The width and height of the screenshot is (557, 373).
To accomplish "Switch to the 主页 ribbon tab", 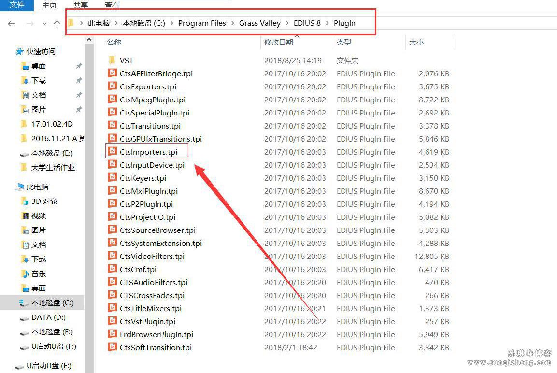I will [x=49, y=5].
